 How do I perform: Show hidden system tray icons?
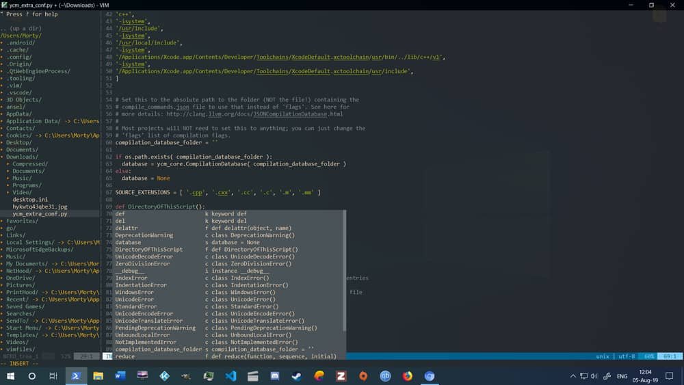pyautogui.click(x=573, y=376)
